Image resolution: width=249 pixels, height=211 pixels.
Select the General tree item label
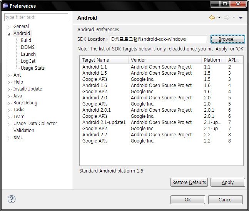tap(21, 26)
